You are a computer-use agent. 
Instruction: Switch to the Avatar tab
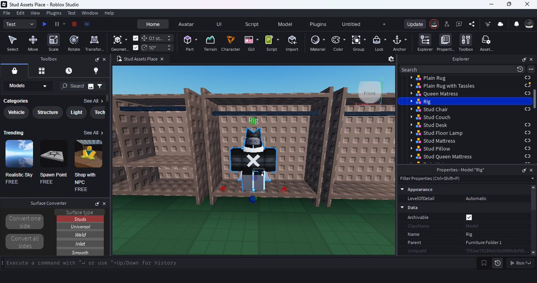(186, 24)
